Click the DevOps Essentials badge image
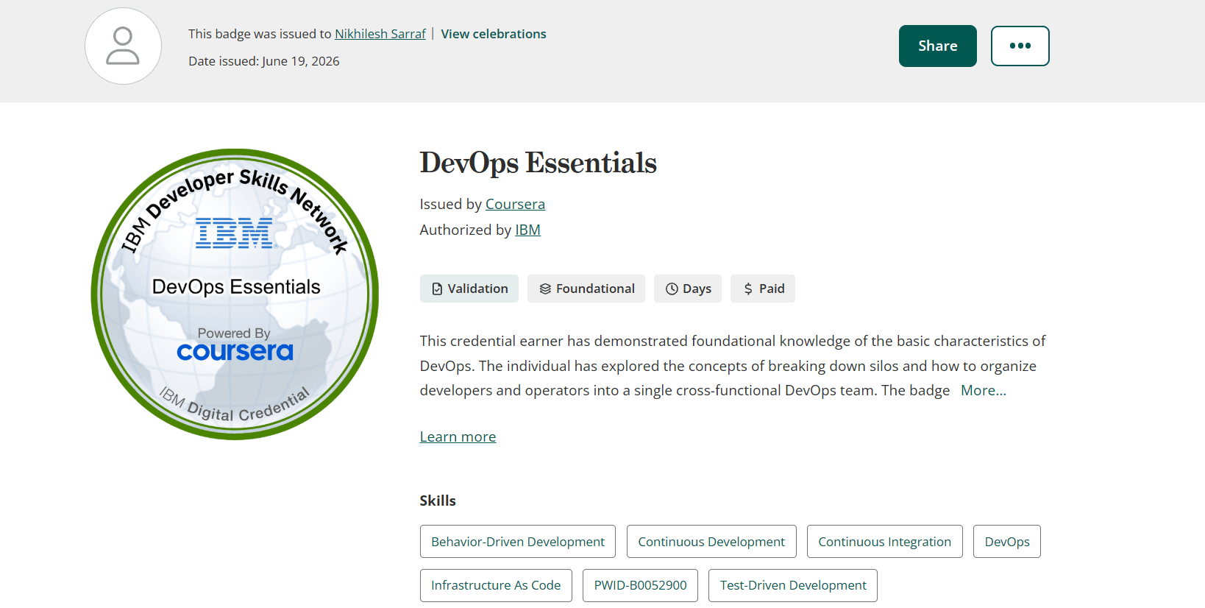 click(x=235, y=294)
